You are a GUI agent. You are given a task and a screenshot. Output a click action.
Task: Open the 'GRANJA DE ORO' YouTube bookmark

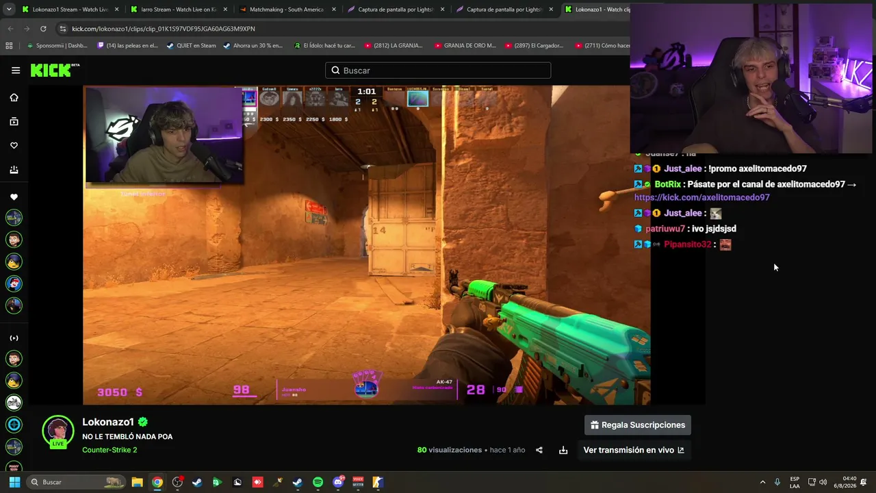tap(465, 46)
